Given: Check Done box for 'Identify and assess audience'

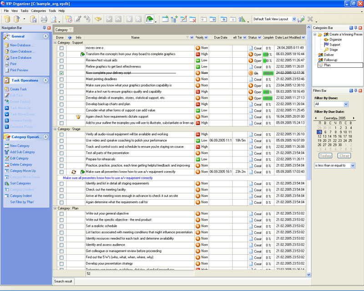Looking at the screenshot, I should 61,245.
